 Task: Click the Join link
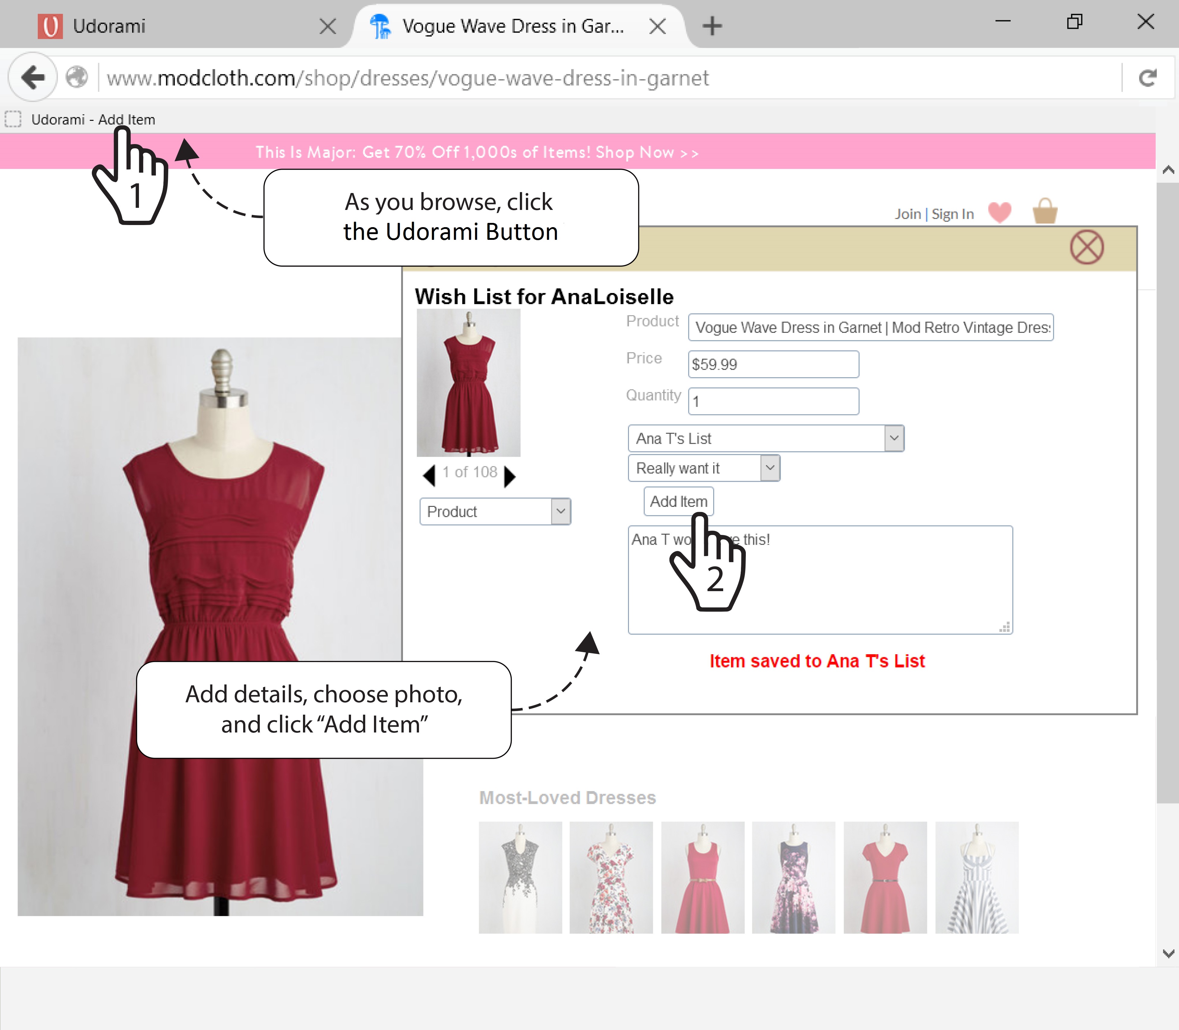point(908,214)
